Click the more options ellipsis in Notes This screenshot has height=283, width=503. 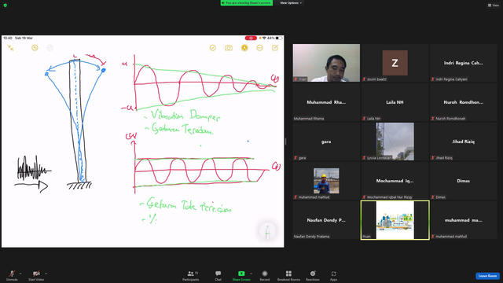[259, 48]
